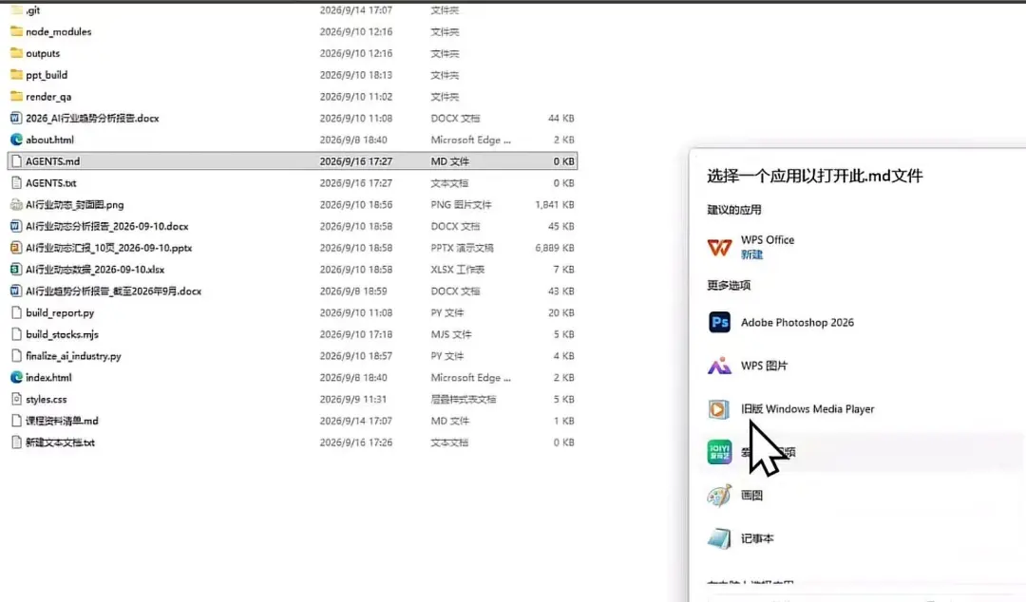Click the 层叠样式表文档 type of styles.css
Screen dimensions: 1026x602
coord(464,399)
